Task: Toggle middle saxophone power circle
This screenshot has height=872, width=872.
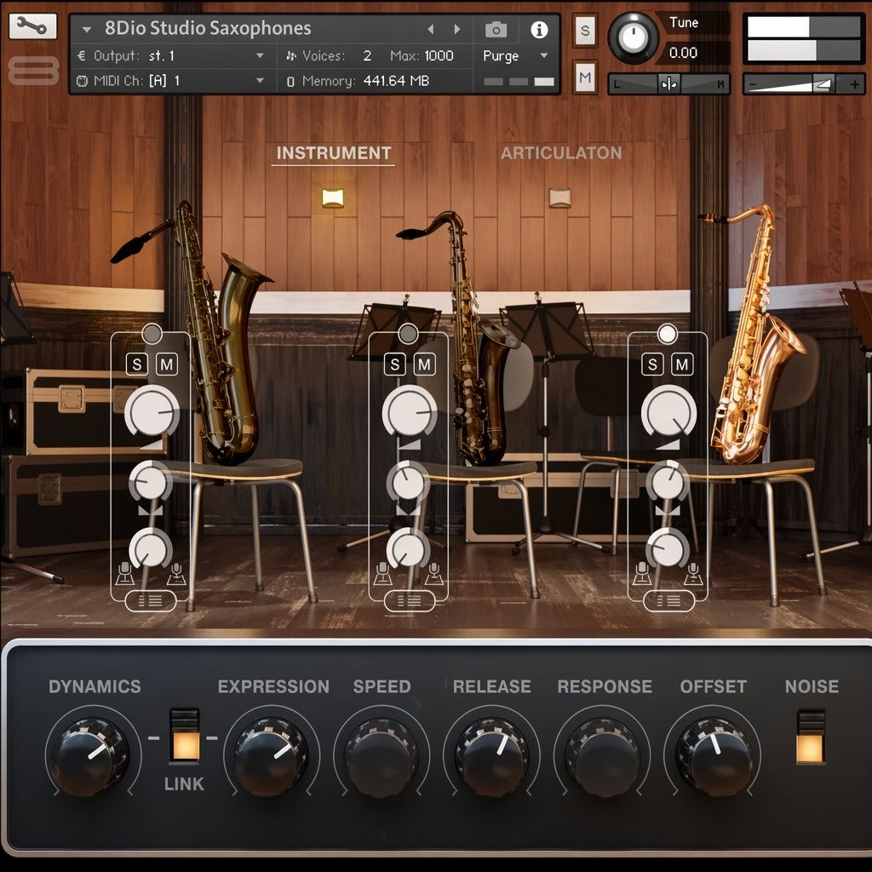Action: (x=408, y=334)
